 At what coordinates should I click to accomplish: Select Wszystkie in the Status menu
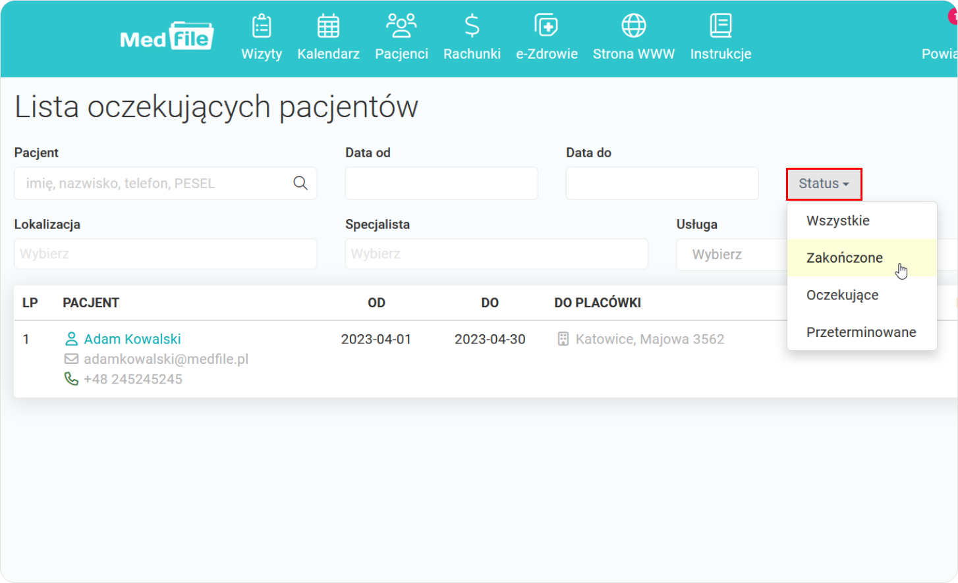coord(862,220)
